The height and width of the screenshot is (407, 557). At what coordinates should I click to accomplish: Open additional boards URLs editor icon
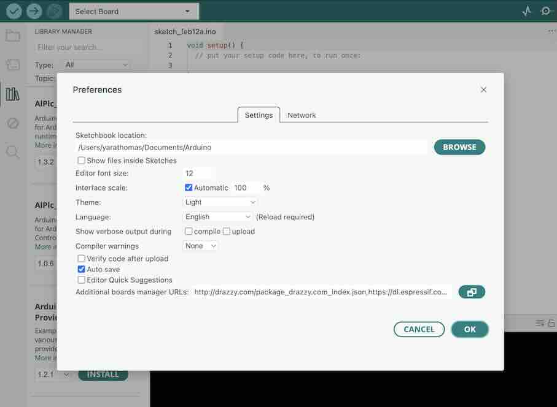pyautogui.click(x=472, y=292)
